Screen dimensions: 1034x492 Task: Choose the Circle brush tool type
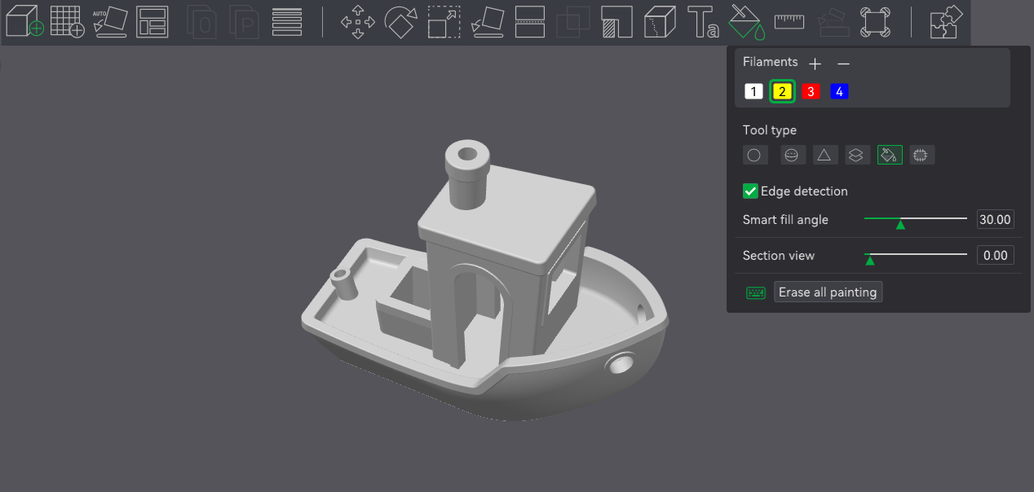click(x=755, y=155)
